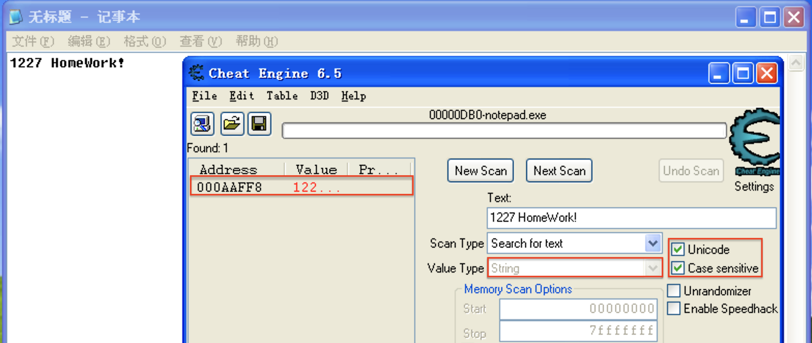812x343 pixels.
Task: Open Cheat Engine Edit menu
Action: pos(242,96)
